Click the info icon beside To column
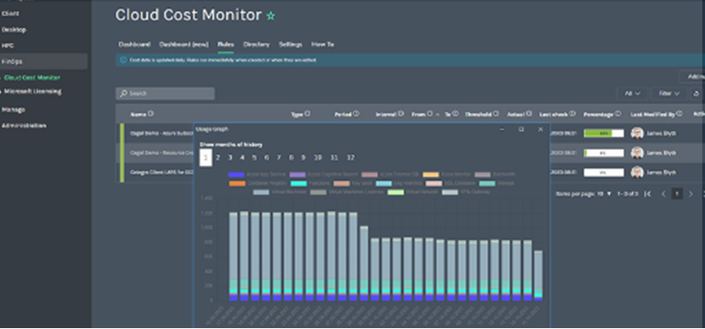This screenshot has width=705, height=329. pos(455,113)
